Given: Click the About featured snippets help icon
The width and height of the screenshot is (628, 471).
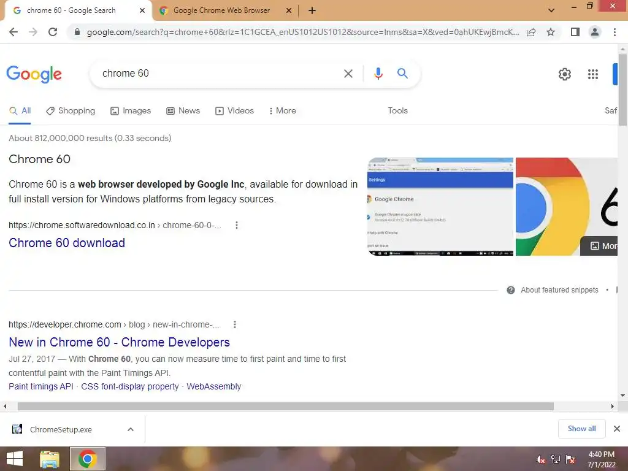Looking at the screenshot, I should (511, 290).
